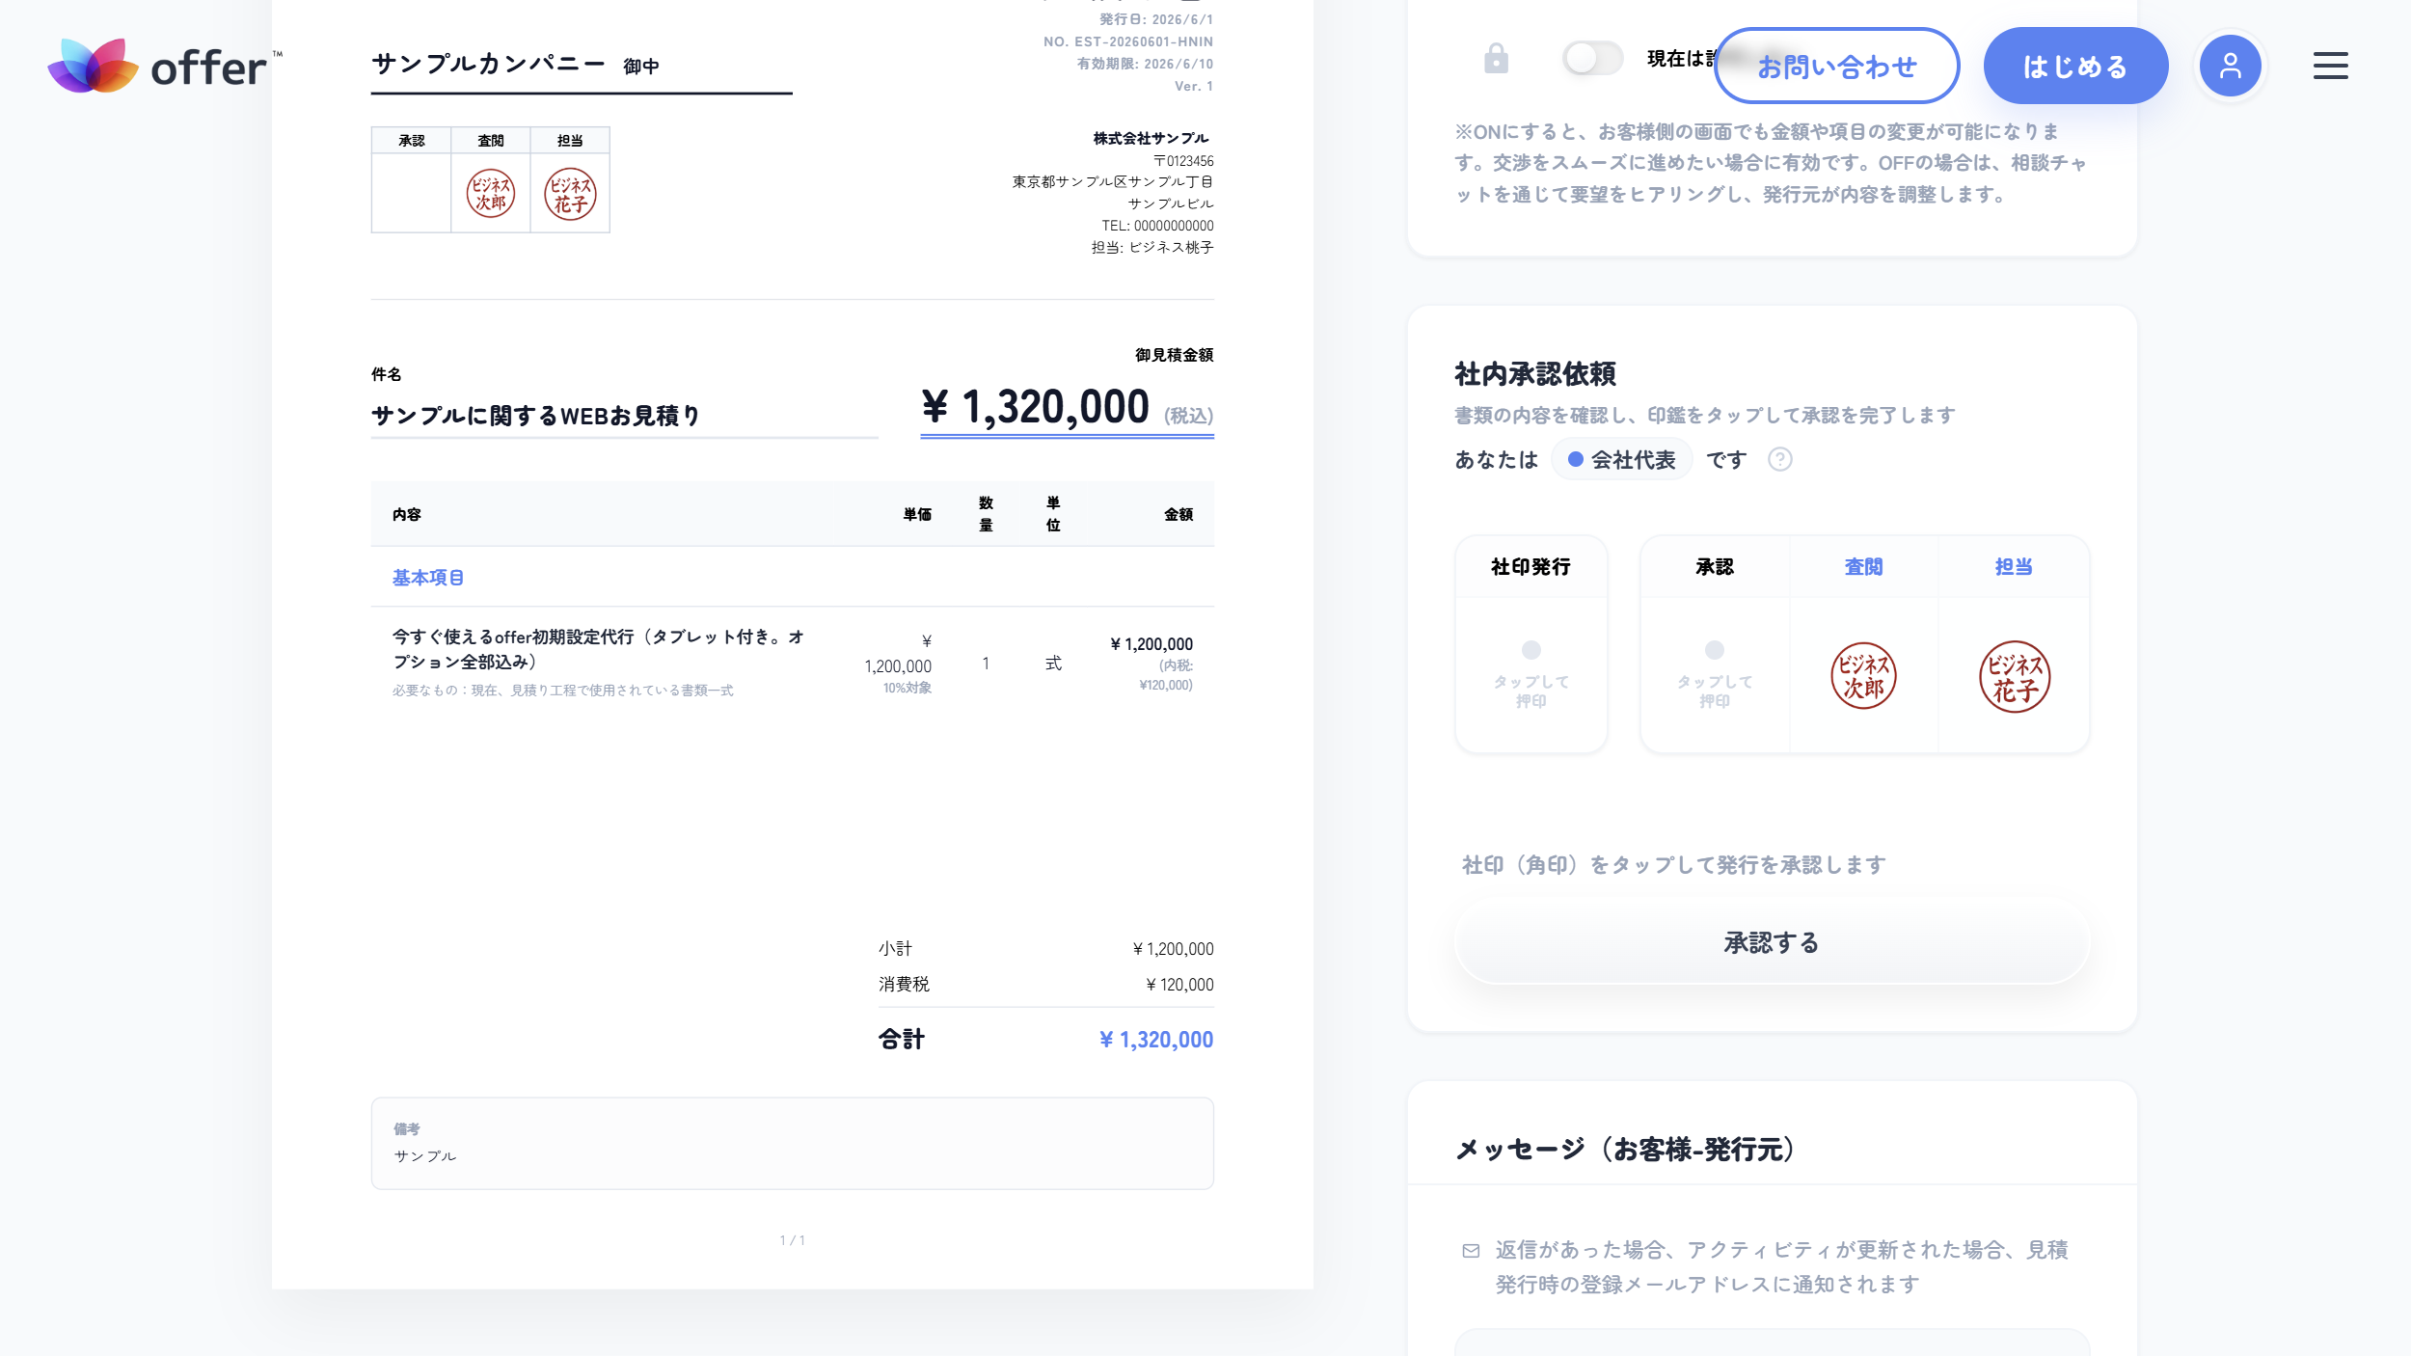
Task: Click ビジネス花子 stamp on the document
Action: click(570, 194)
